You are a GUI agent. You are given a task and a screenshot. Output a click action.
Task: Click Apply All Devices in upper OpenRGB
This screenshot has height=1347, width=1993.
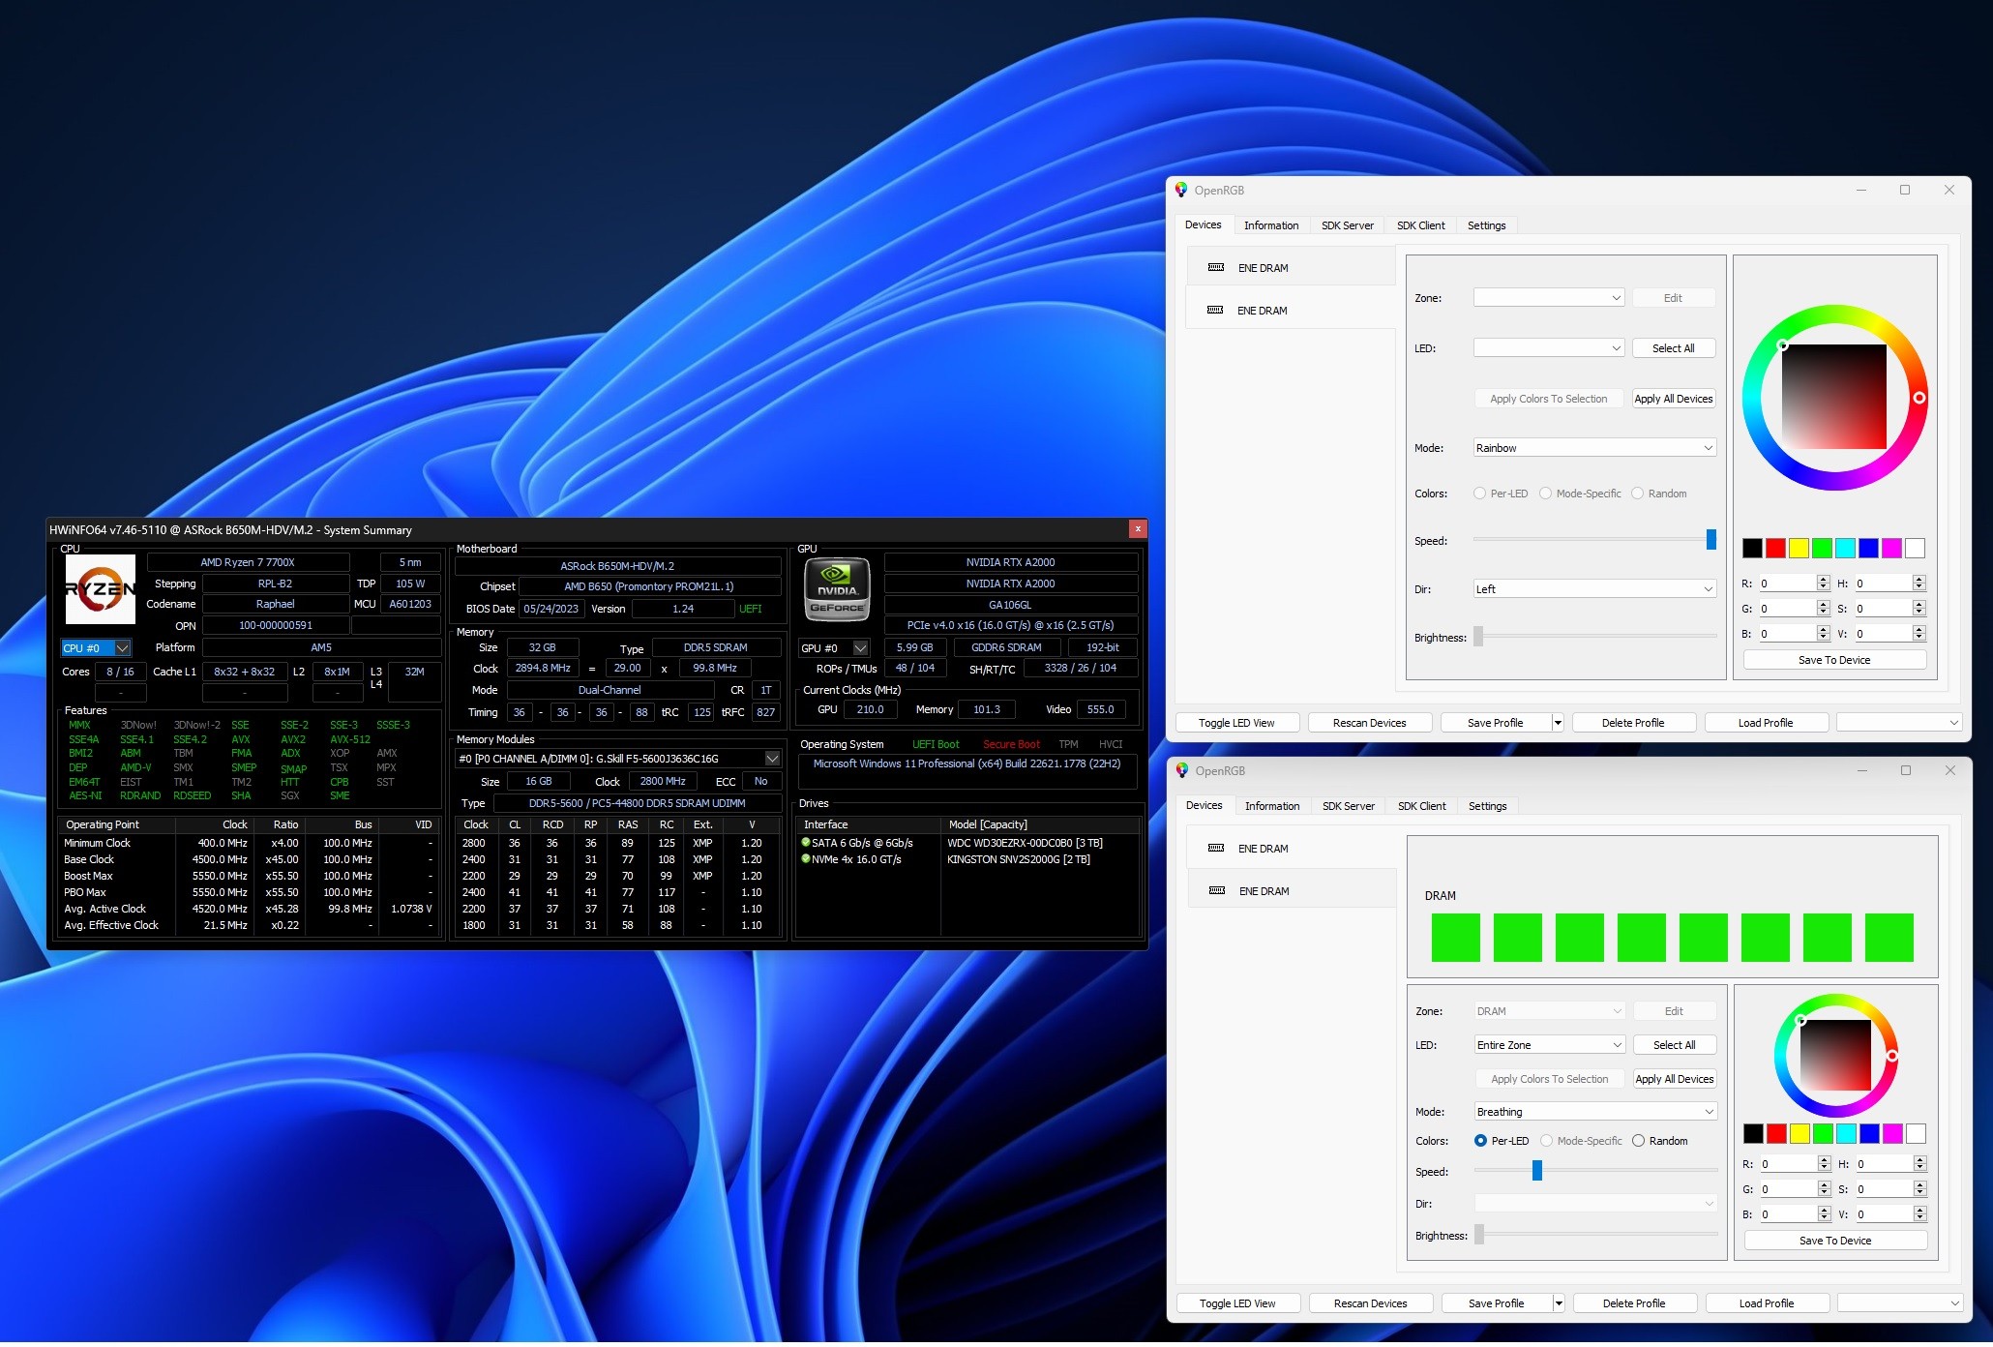1673,399
